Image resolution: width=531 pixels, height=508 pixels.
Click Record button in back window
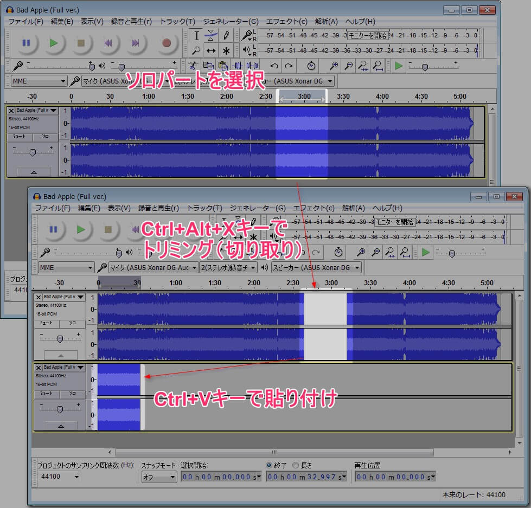coord(167,43)
